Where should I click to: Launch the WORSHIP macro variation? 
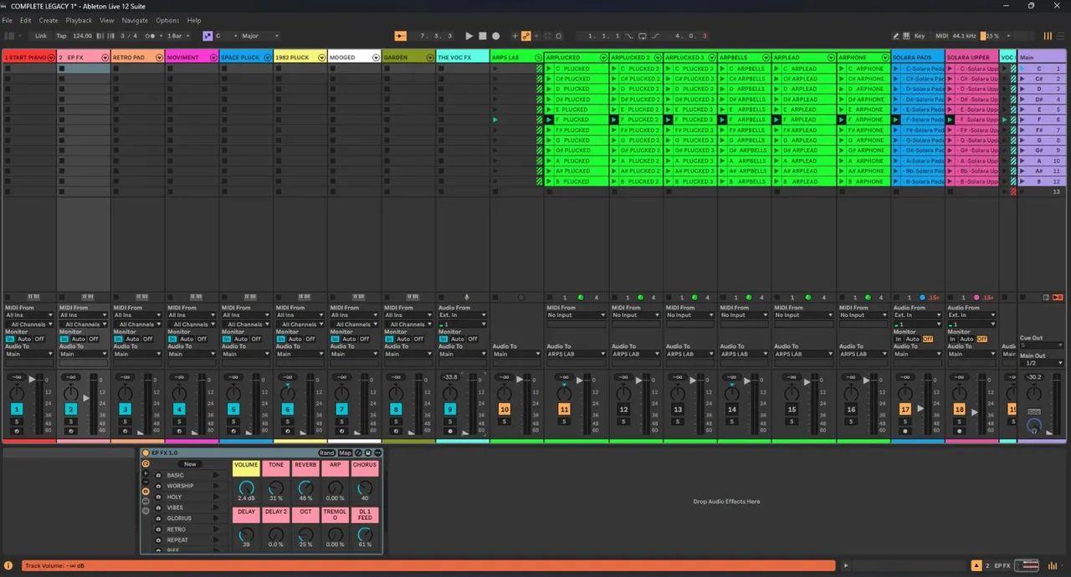[216, 486]
